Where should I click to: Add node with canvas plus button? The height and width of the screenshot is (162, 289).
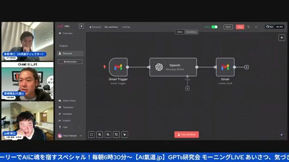[282, 38]
